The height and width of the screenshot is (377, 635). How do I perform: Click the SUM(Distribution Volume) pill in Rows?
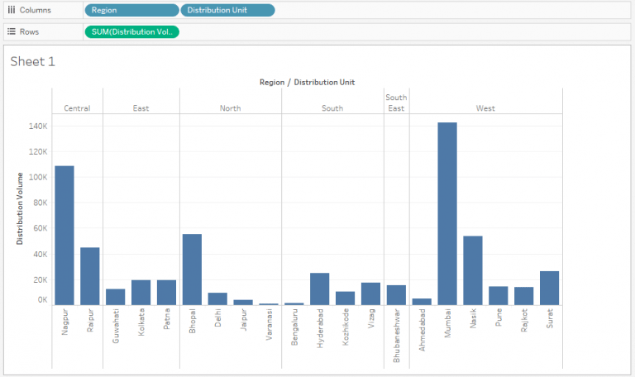pyautogui.click(x=131, y=31)
